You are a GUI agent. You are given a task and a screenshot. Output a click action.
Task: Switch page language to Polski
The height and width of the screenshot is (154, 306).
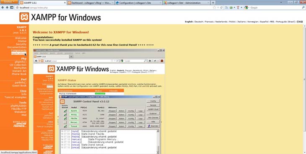tap(232, 22)
